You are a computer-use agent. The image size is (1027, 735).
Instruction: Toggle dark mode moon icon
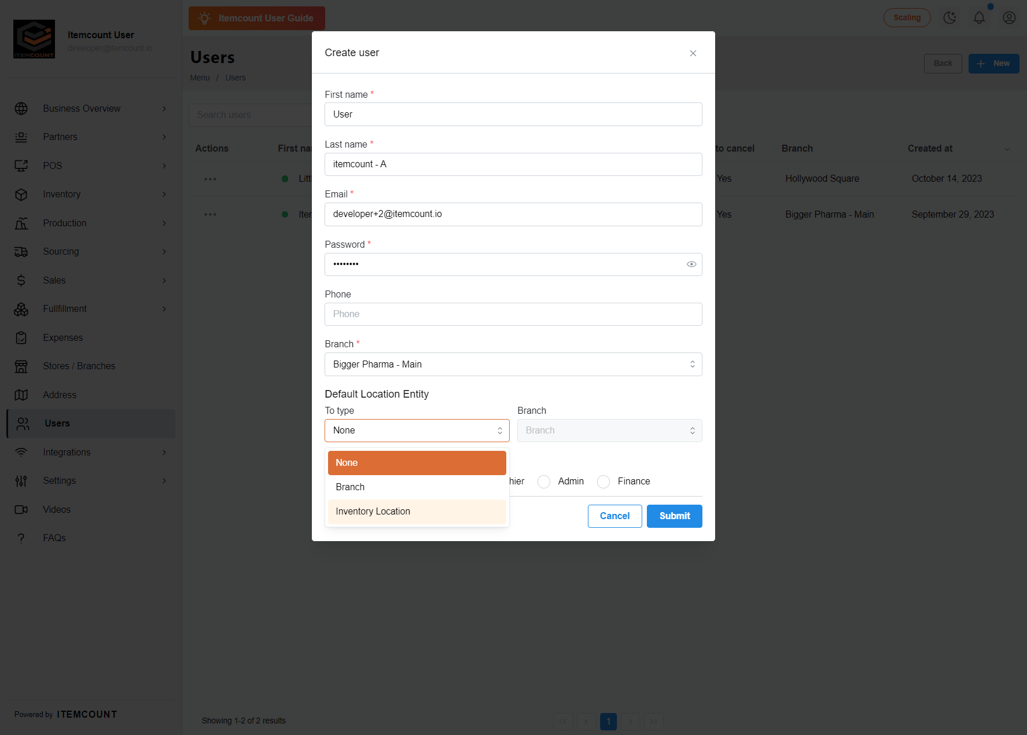(x=949, y=18)
